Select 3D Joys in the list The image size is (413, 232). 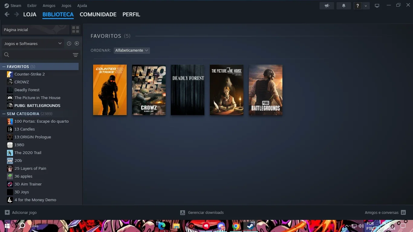coord(22,192)
